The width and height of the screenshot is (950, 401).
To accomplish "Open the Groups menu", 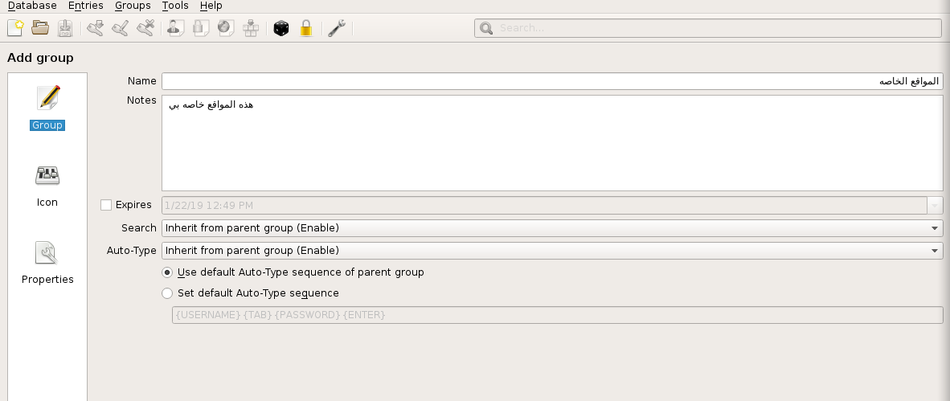I will pyautogui.click(x=133, y=6).
